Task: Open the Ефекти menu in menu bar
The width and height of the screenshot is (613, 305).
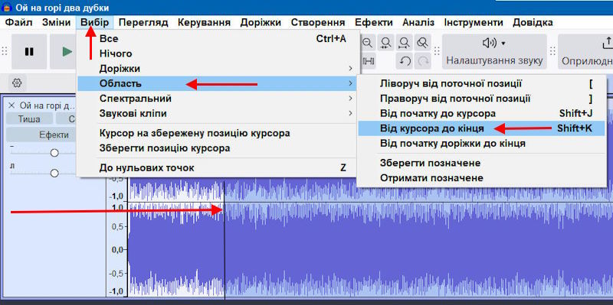Action: (374, 22)
